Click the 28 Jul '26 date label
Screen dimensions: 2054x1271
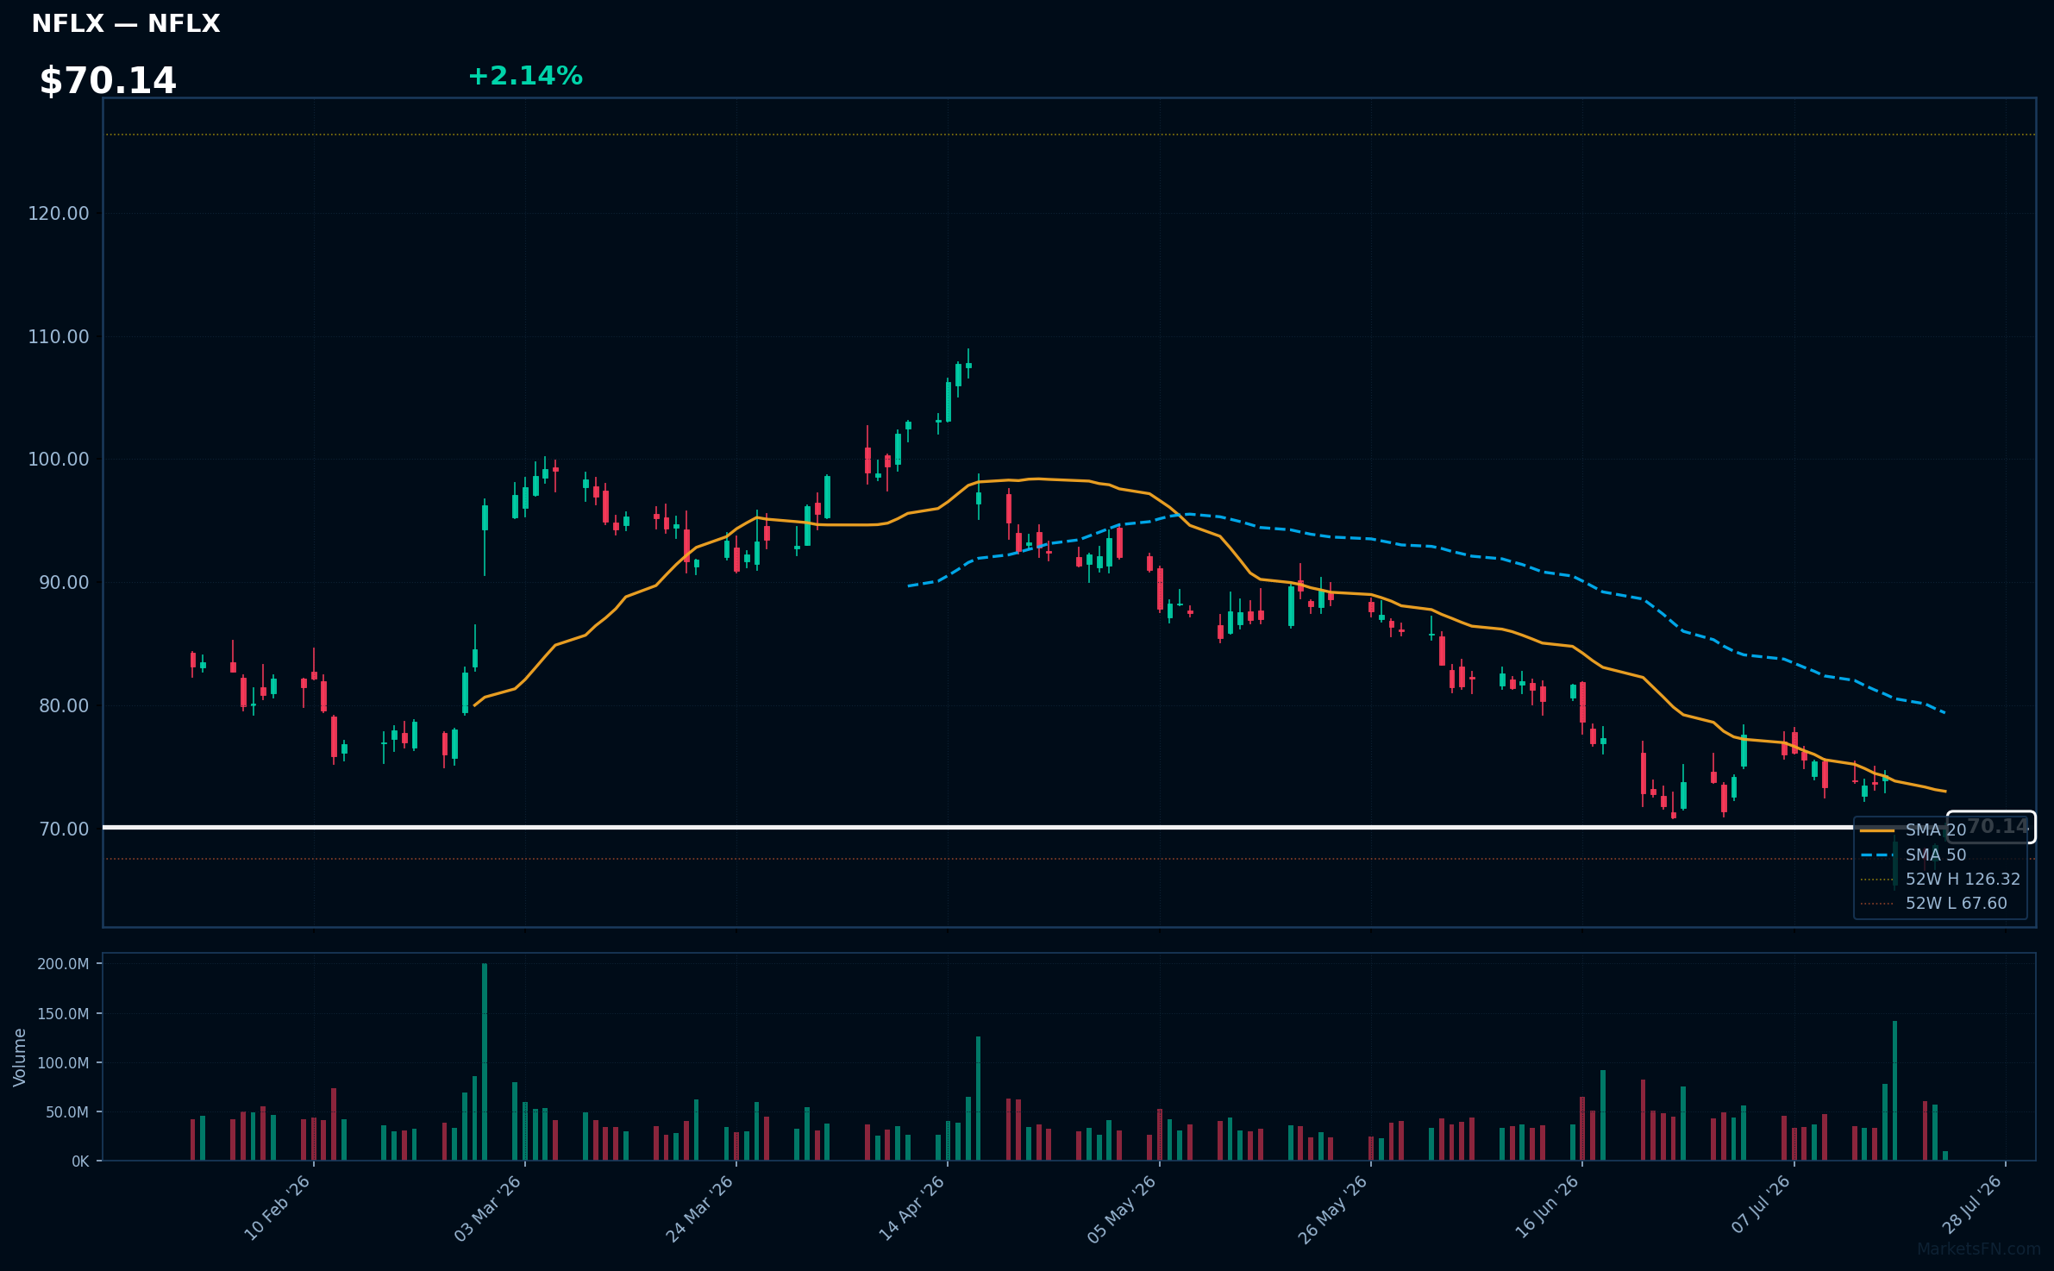pyautogui.click(x=1972, y=1205)
